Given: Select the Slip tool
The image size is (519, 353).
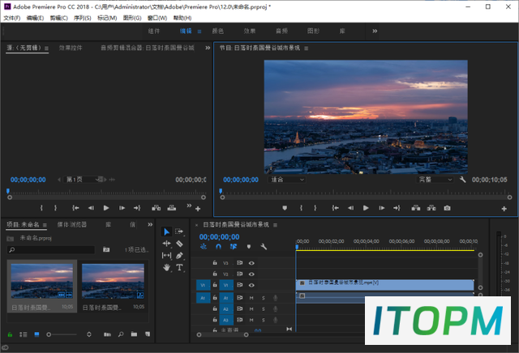Looking at the screenshot, I should 166,255.
